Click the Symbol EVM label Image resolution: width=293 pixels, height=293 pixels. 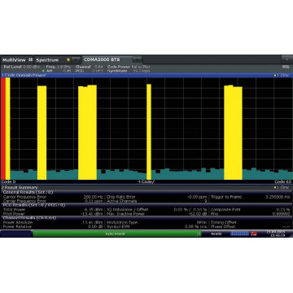118,226
